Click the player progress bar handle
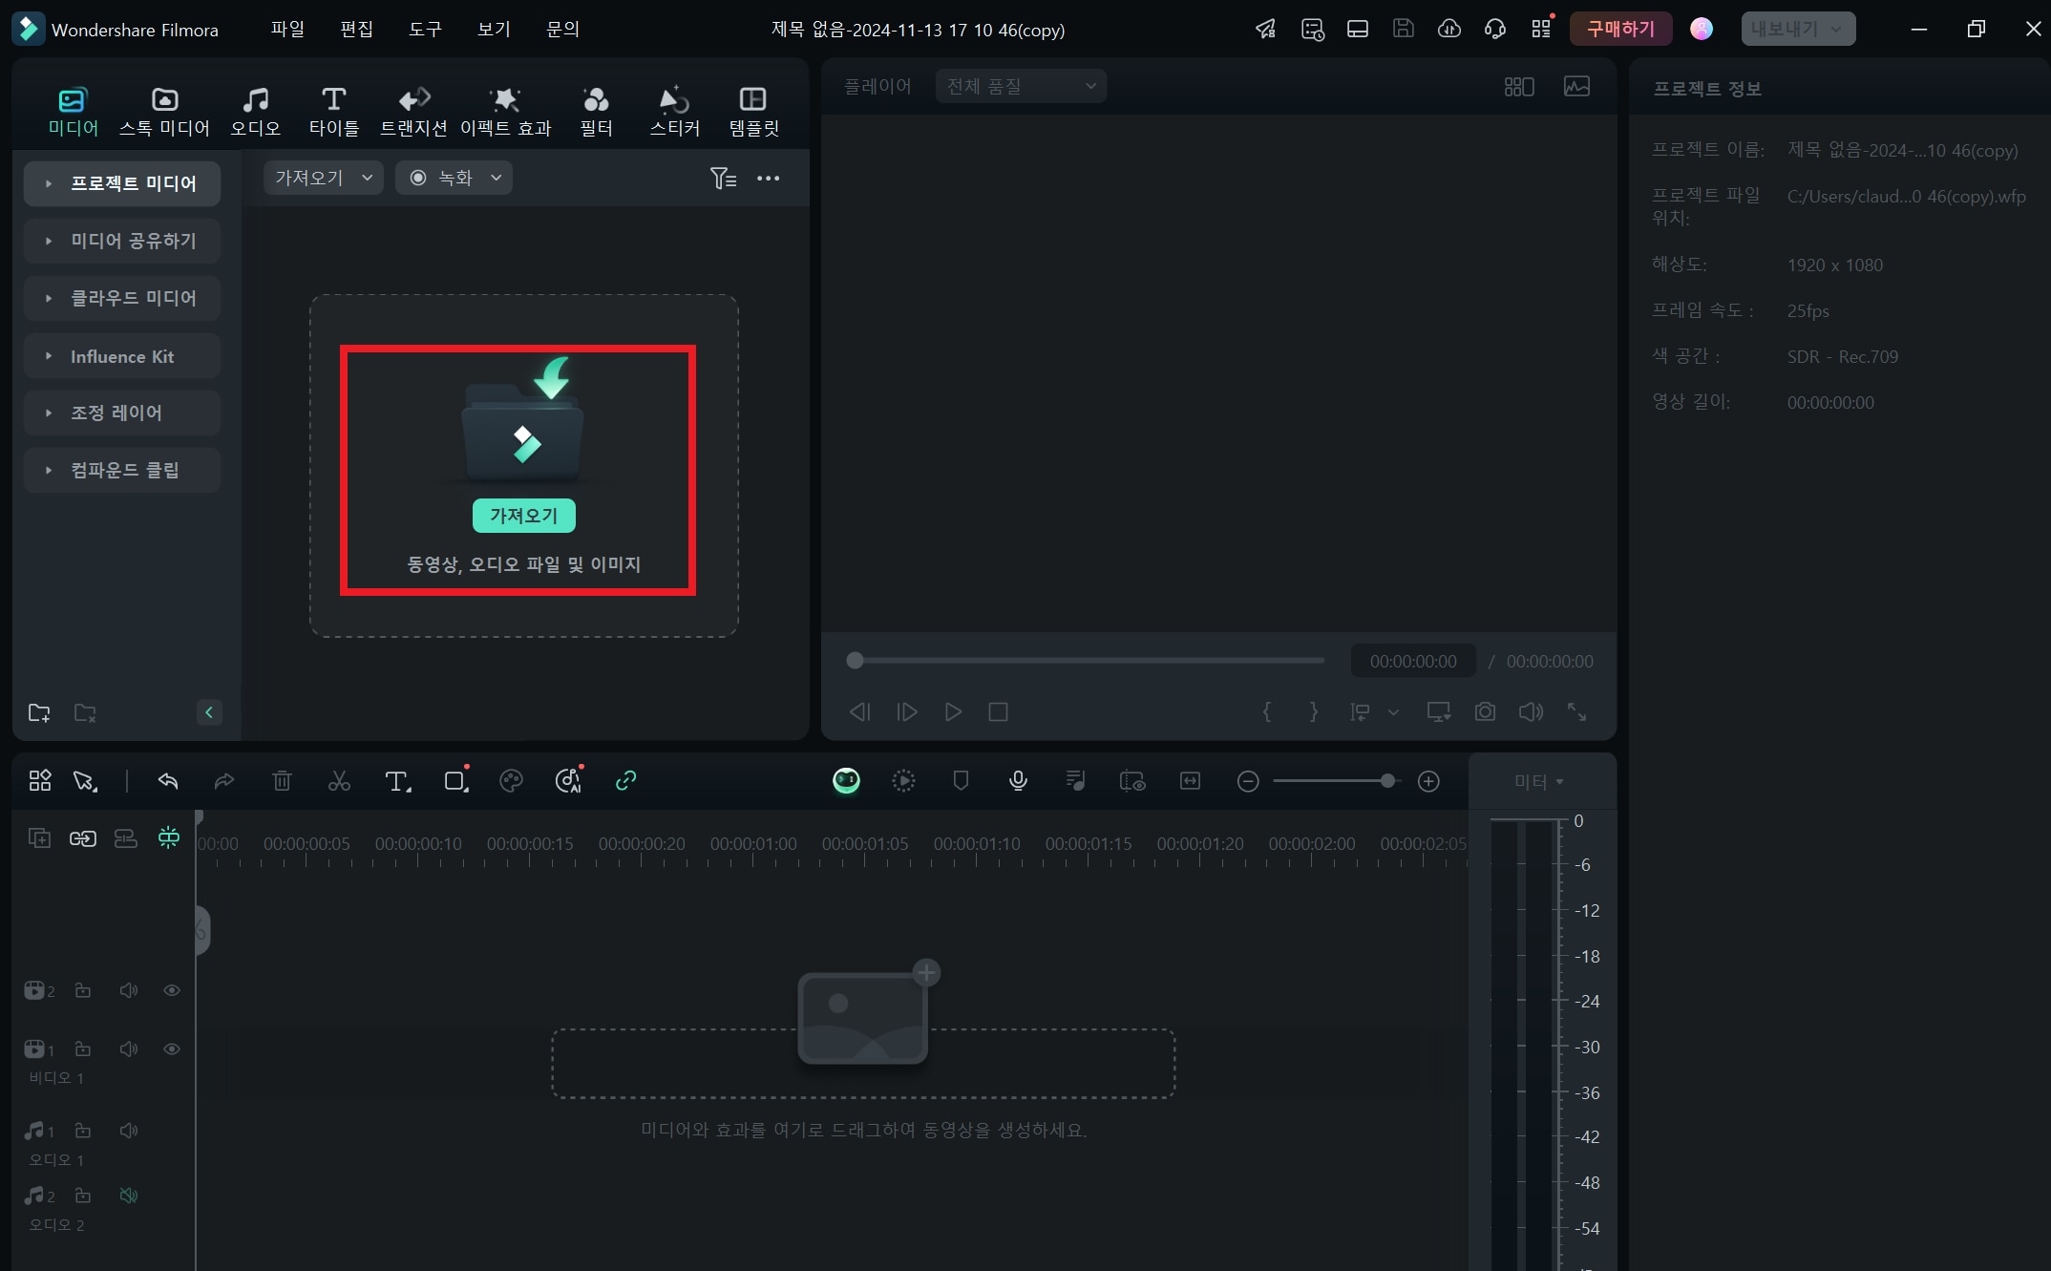Image resolution: width=2051 pixels, height=1271 pixels. pos(856,661)
